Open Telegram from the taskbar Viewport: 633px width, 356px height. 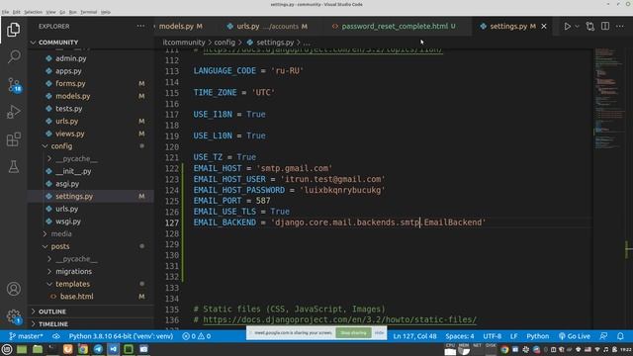point(98,349)
